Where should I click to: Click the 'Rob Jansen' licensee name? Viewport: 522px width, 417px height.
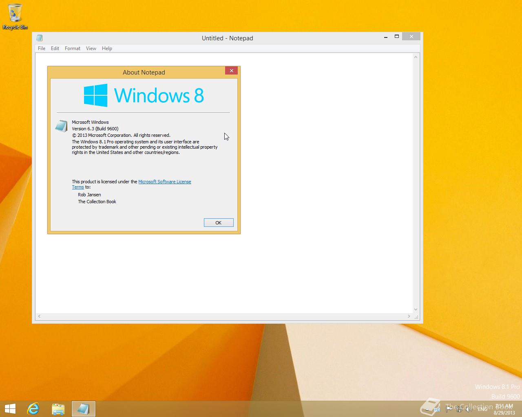(x=89, y=195)
